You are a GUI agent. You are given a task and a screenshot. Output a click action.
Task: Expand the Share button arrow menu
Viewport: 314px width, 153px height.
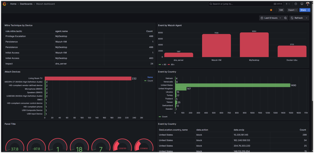(x=308, y=10)
